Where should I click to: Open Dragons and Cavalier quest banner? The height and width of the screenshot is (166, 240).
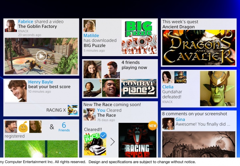tap(199, 47)
